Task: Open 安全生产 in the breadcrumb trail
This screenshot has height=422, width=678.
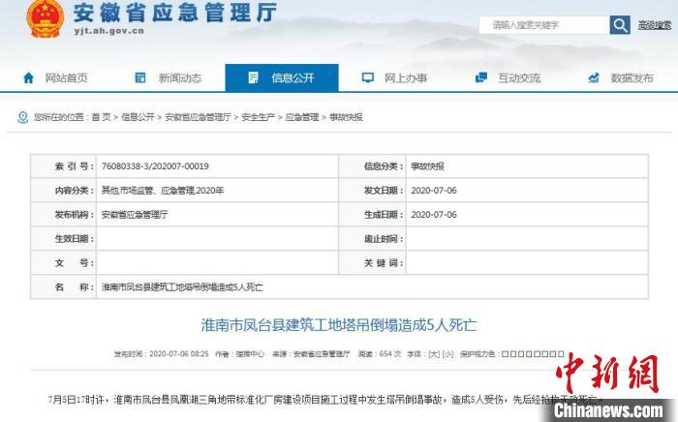Action: pos(258,117)
